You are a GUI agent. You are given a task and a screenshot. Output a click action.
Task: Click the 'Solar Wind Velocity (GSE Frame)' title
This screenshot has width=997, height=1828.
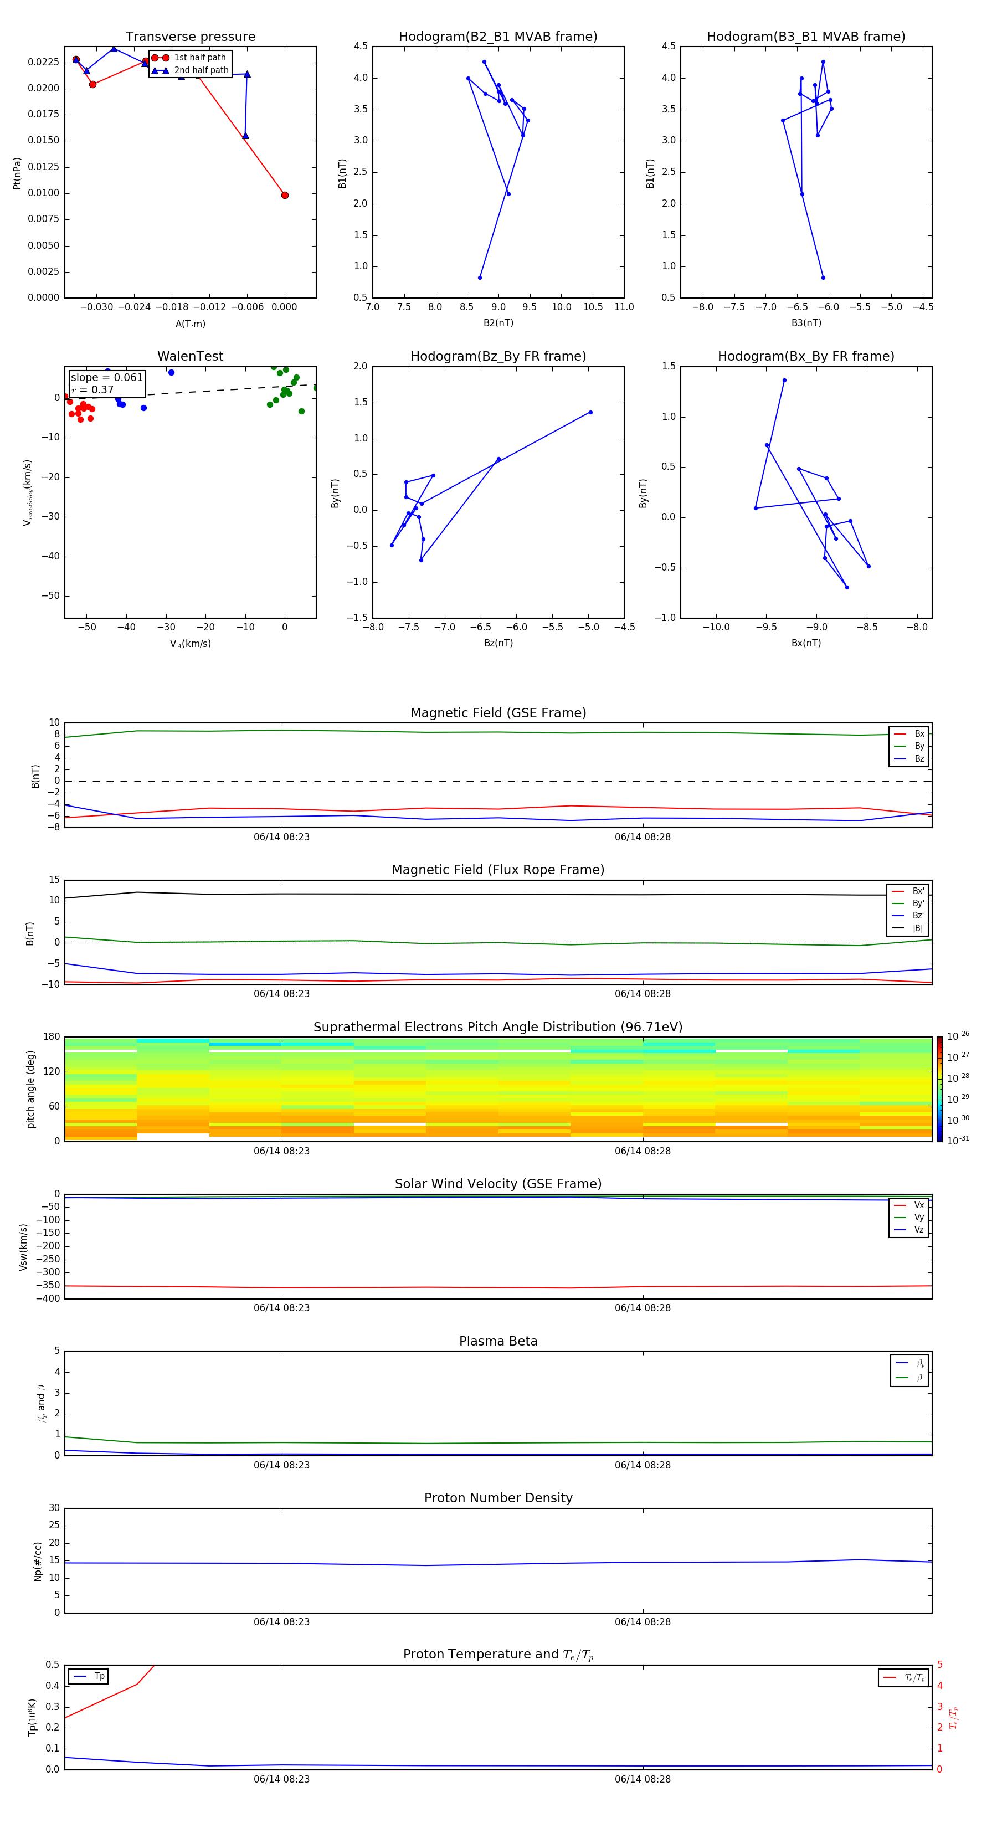(498, 1184)
